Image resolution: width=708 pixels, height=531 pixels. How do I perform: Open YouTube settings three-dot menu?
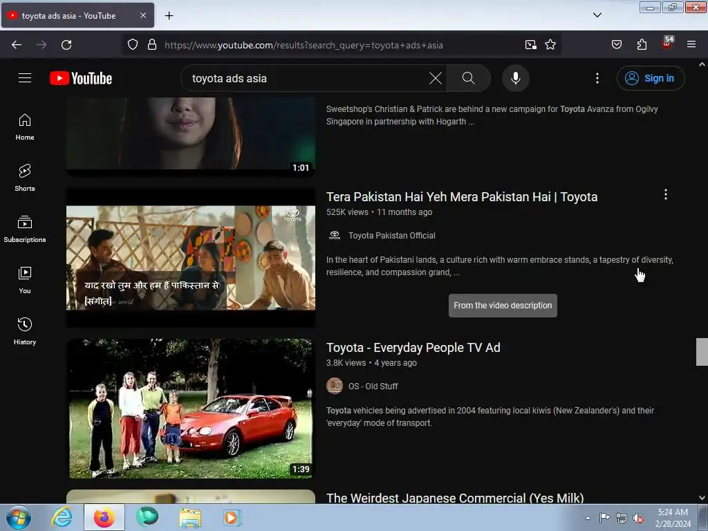[597, 78]
